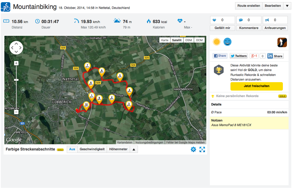The height and width of the screenshot is (189, 294).
Task: Click the heart like counter icon
Action: tap(214, 20)
